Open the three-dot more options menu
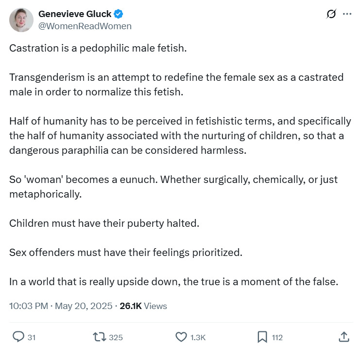The width and height of the screenshot is (362, 346). click(x=347, y=14)
